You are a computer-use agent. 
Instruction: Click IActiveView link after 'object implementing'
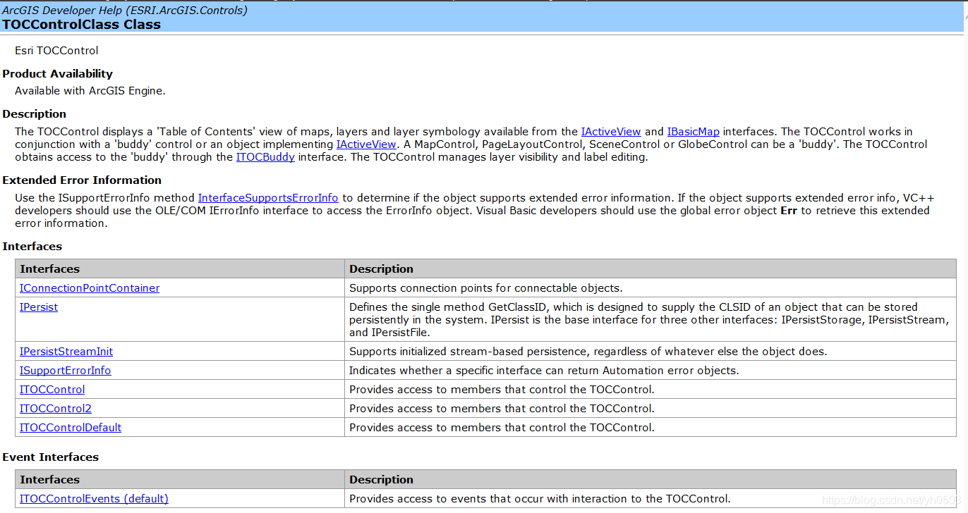coord(365,144)
